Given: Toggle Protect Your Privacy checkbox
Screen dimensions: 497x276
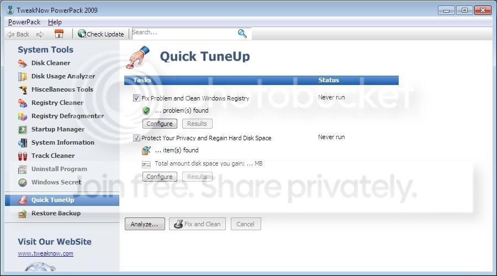Looking at the screenshot, I should [x=136, y=138].
